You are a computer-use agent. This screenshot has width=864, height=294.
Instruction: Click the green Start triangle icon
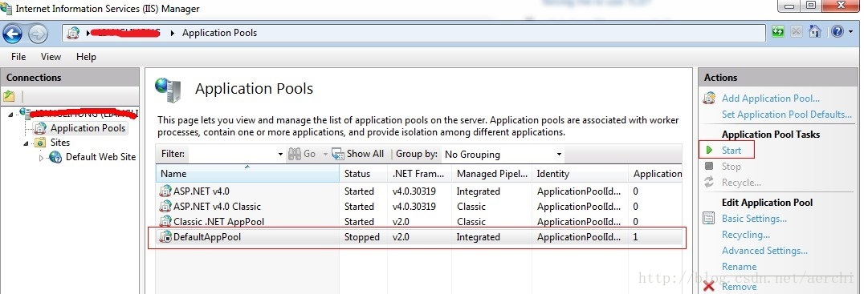(x=709, y=150)
